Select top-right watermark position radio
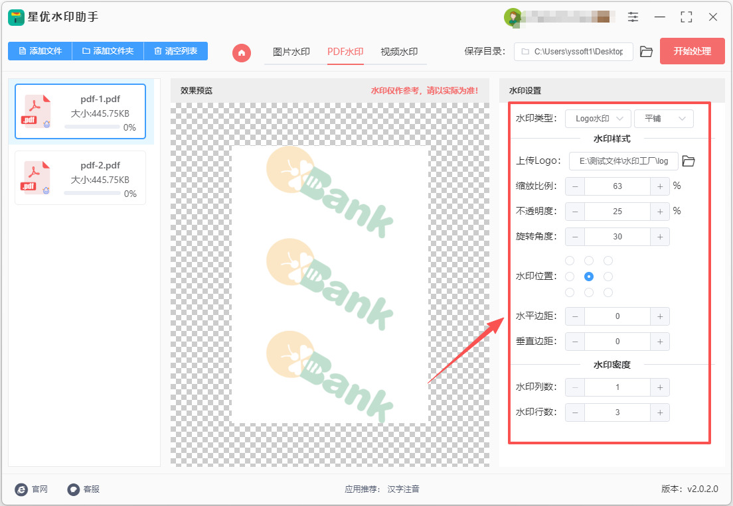The image size is (733, 506). (x=608, y=261)
